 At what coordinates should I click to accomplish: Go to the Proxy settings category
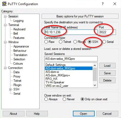(x=17, y=76)
